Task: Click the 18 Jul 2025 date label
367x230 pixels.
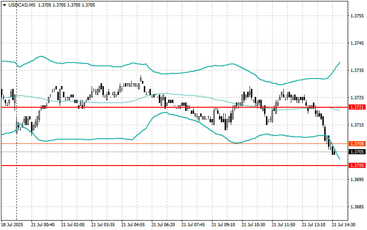Action: [12, 225]
